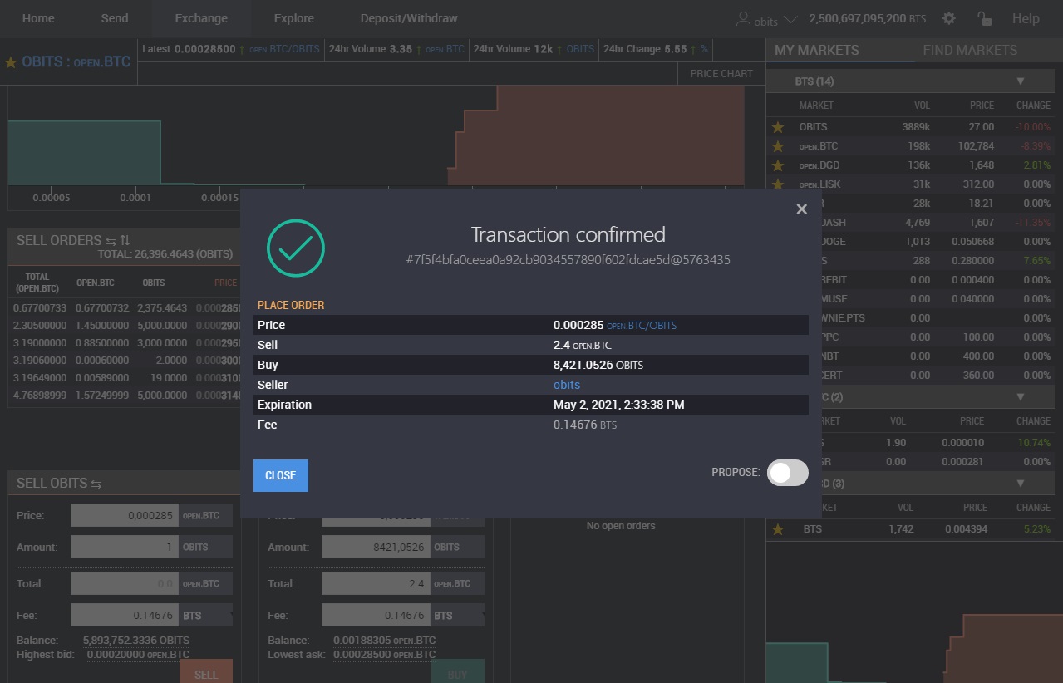Click Lowest ask 0.00028500 value

[x=384, y=655]
